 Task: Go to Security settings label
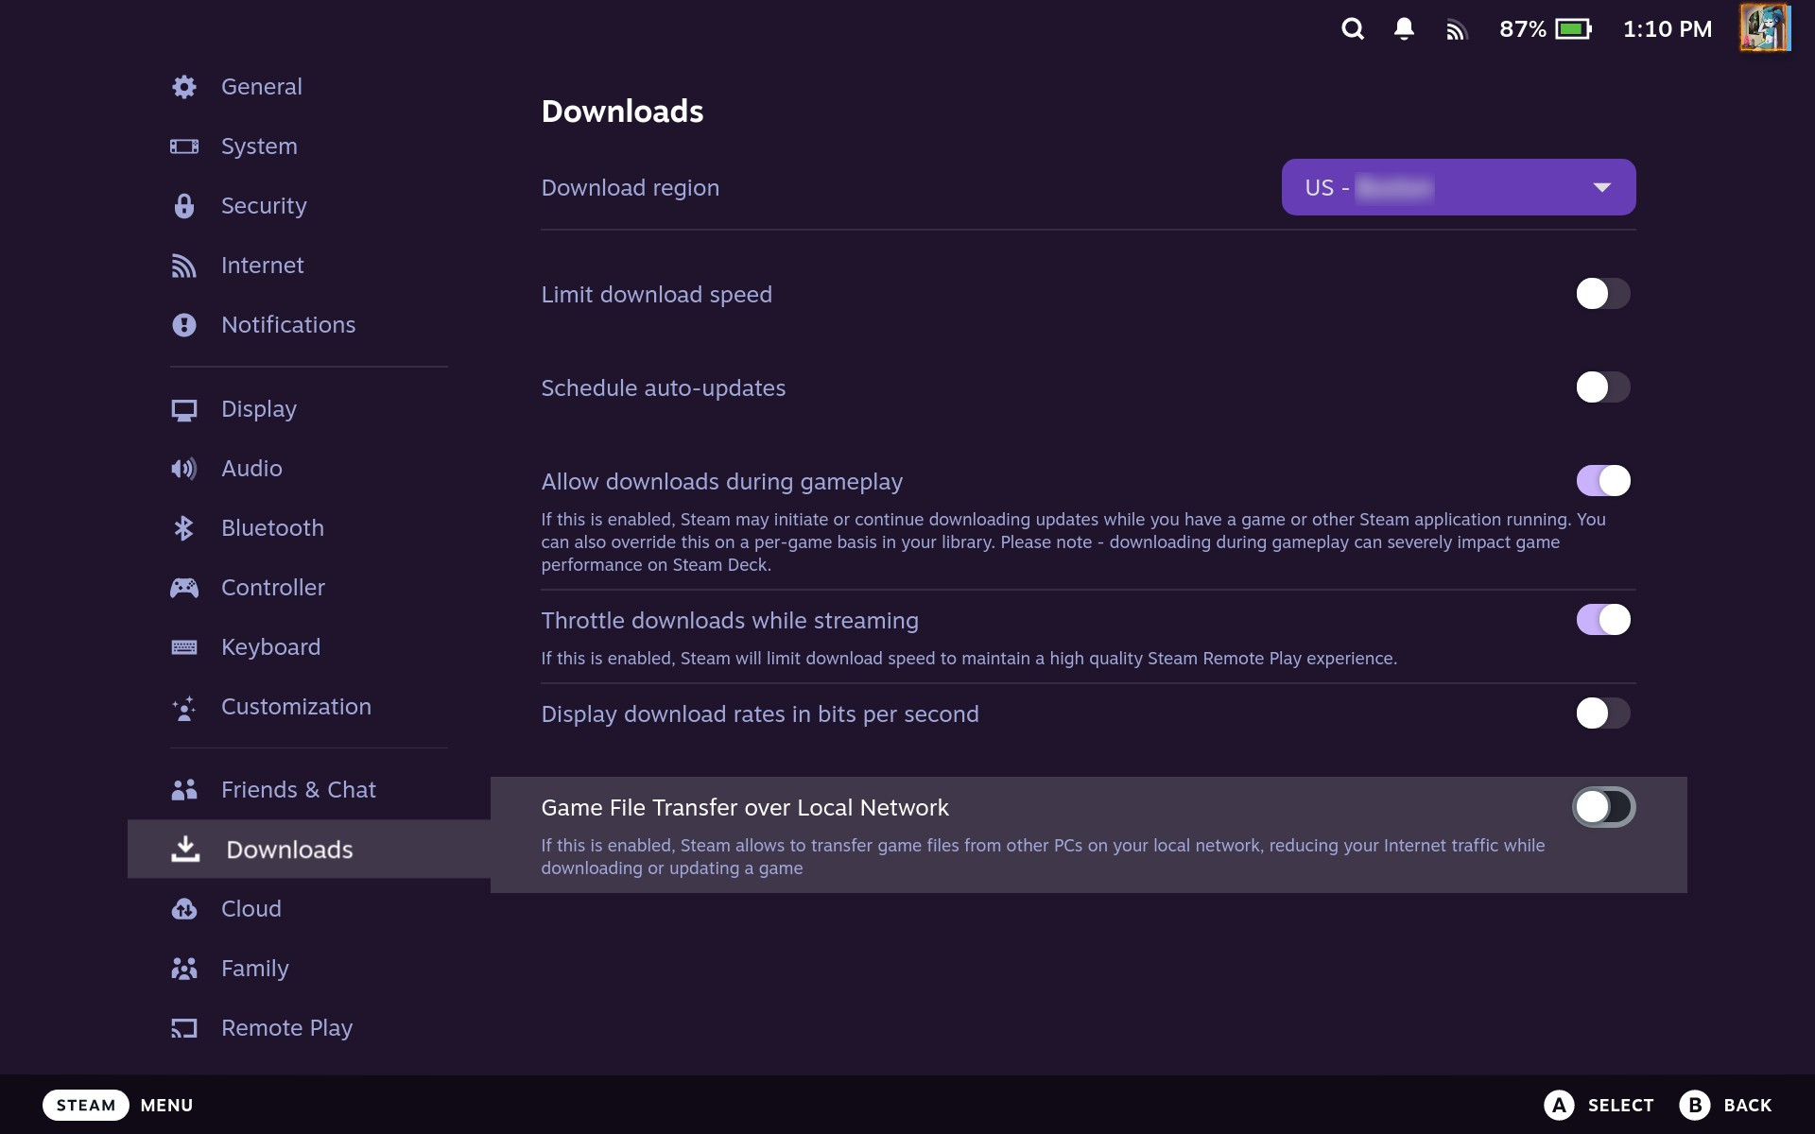click(264, 206)
